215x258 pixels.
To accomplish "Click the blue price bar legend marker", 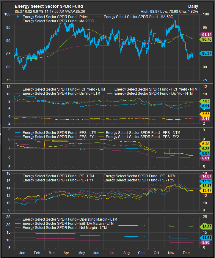I will 18,17.
